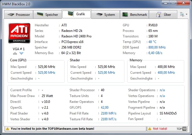192x135 pixels.
Task: Click the Speicher tab RAM module icon
Action: pyautogui.click(x=40, y=14)
